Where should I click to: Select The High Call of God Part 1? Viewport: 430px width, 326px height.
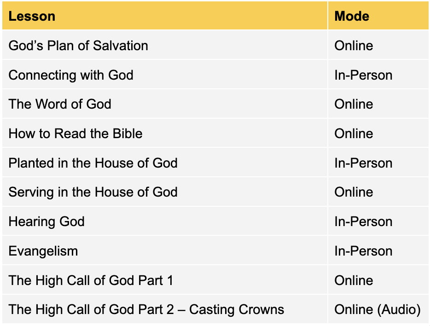91,280
